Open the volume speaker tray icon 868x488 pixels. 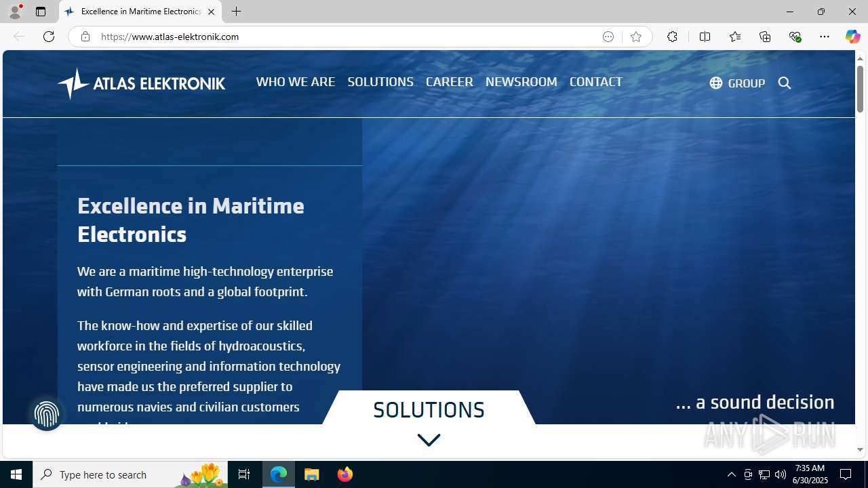(x=781, y=474)
